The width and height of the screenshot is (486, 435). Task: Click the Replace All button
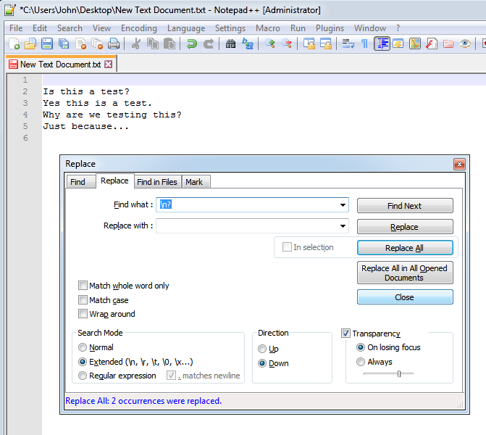(x=405, y=248)
